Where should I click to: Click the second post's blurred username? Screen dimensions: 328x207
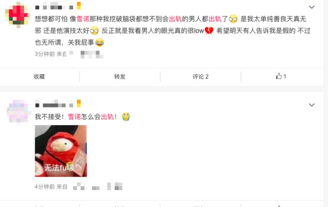tap(54, 104)
